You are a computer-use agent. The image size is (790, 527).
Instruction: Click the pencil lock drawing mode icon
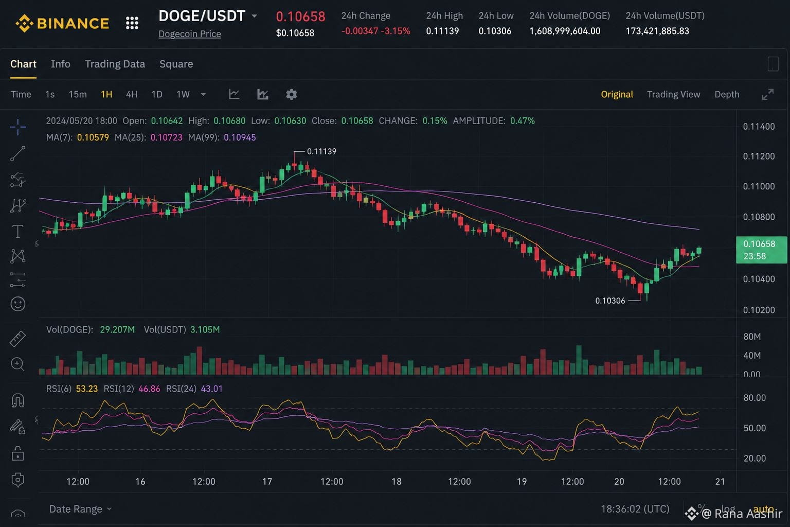(x=18, y=427)
